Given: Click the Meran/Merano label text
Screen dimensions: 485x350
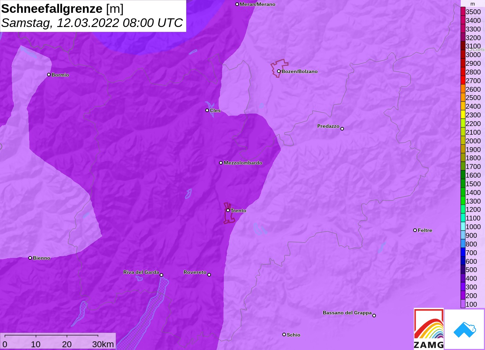Looking at the screenshot, I should (257, 4).
